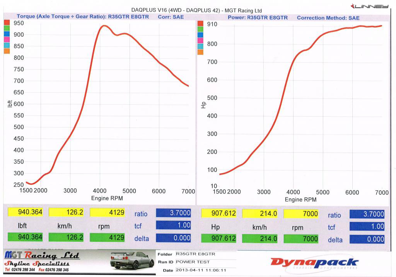This screenshot has height=277, width=396.
Task: Click the DAQPLUS V16 page title
Action: point(196,10)
